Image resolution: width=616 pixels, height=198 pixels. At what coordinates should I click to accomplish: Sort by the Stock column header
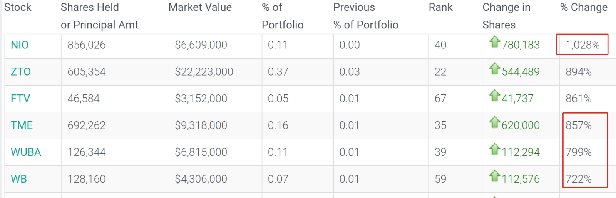pos(18,7)
